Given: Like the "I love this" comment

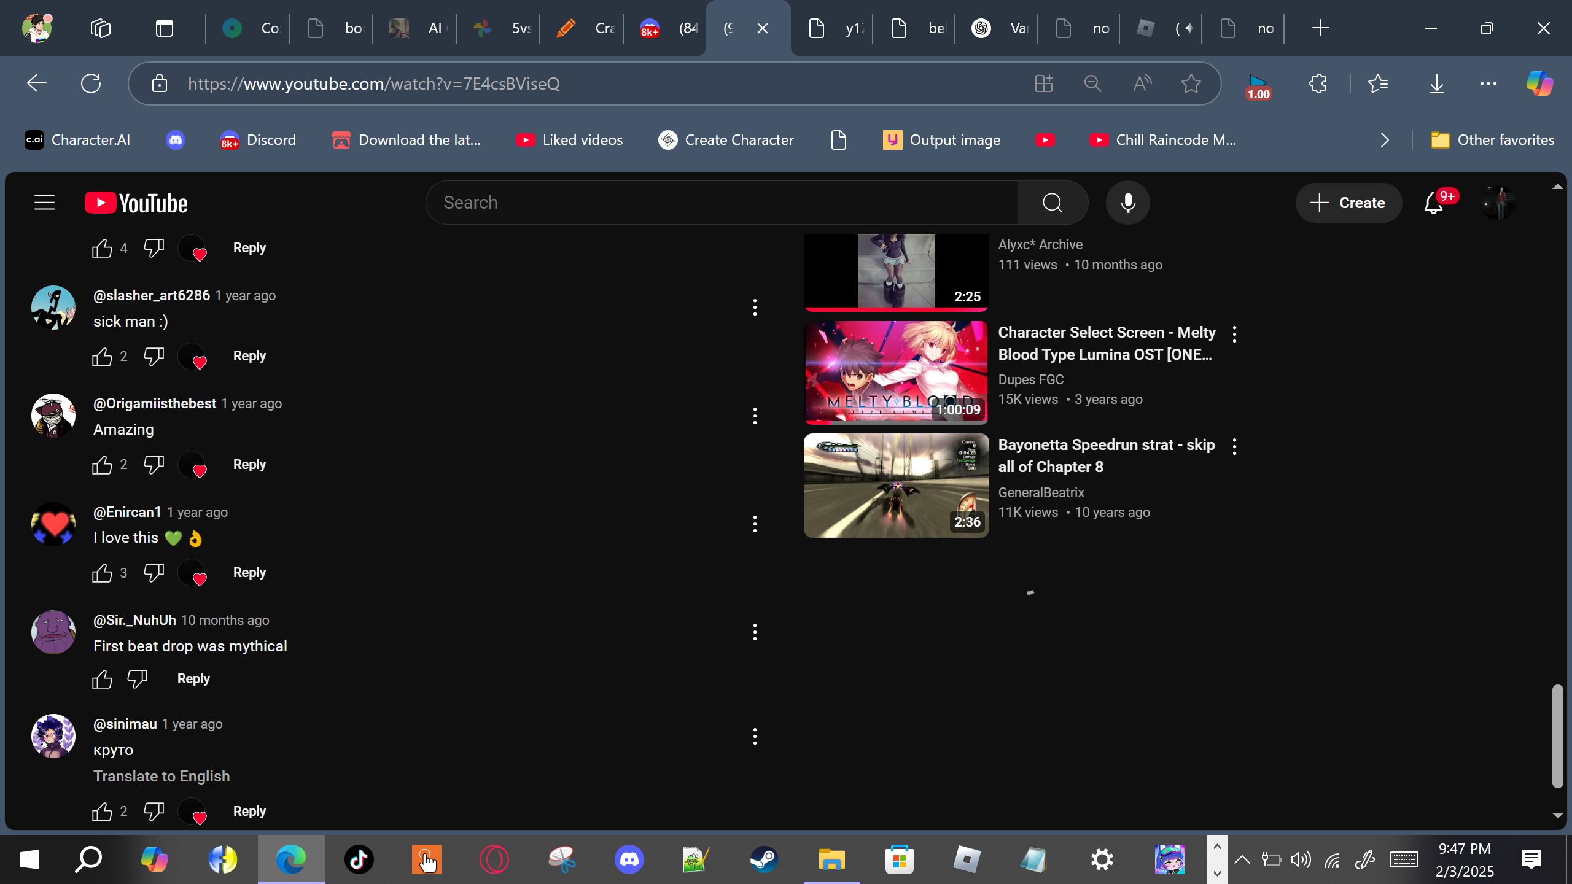Looking at the screenshot, I should pos(102,573).
